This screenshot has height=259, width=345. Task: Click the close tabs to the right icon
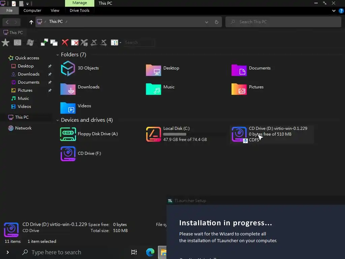tap(103, 42)
